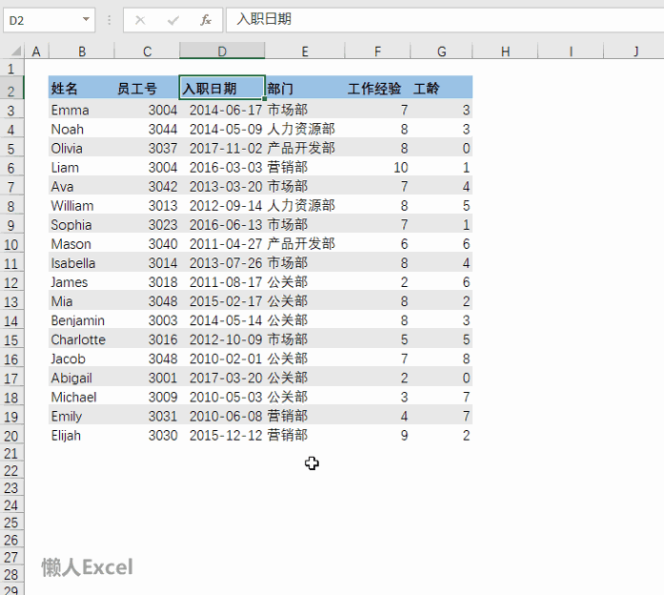Click the Cancel X icon in formula bar
Image resolution: width=664 pixels, height=595 pixels.
pos(140,20)
